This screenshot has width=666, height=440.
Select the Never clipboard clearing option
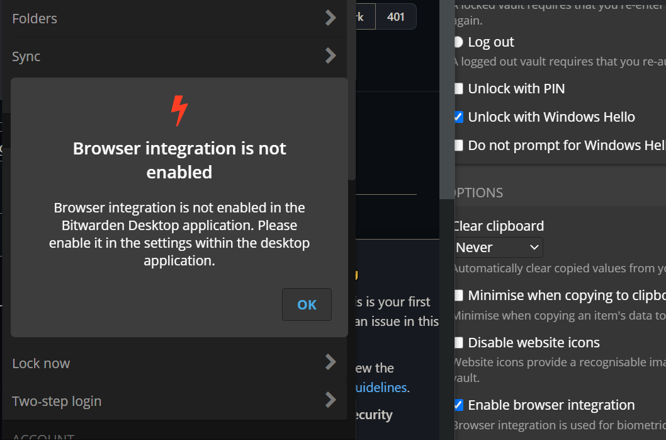coord(497,247)
